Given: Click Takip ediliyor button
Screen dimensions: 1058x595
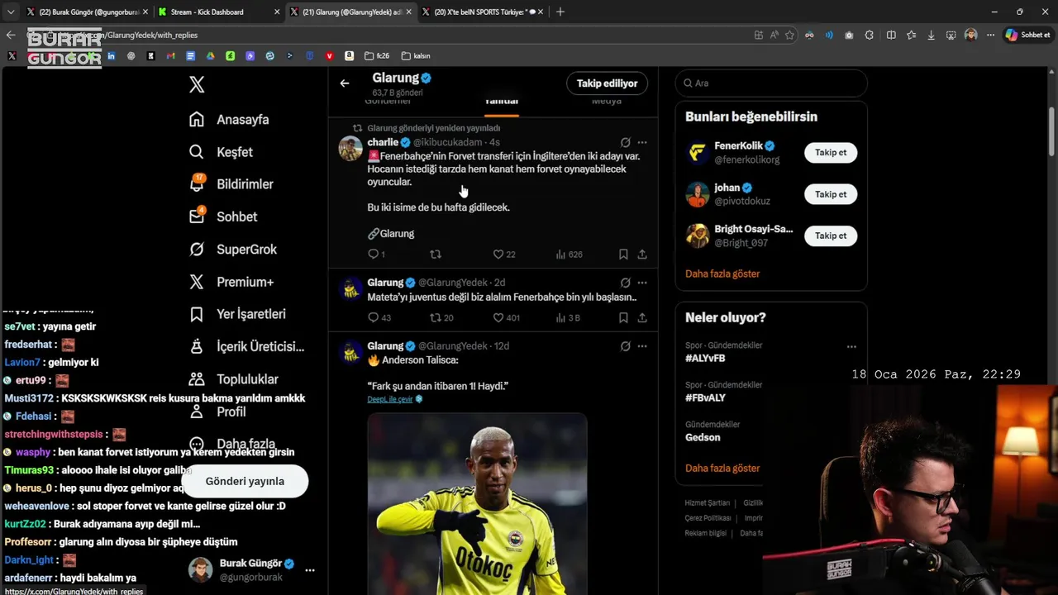Looking at the screenshot, I should 607,83.
